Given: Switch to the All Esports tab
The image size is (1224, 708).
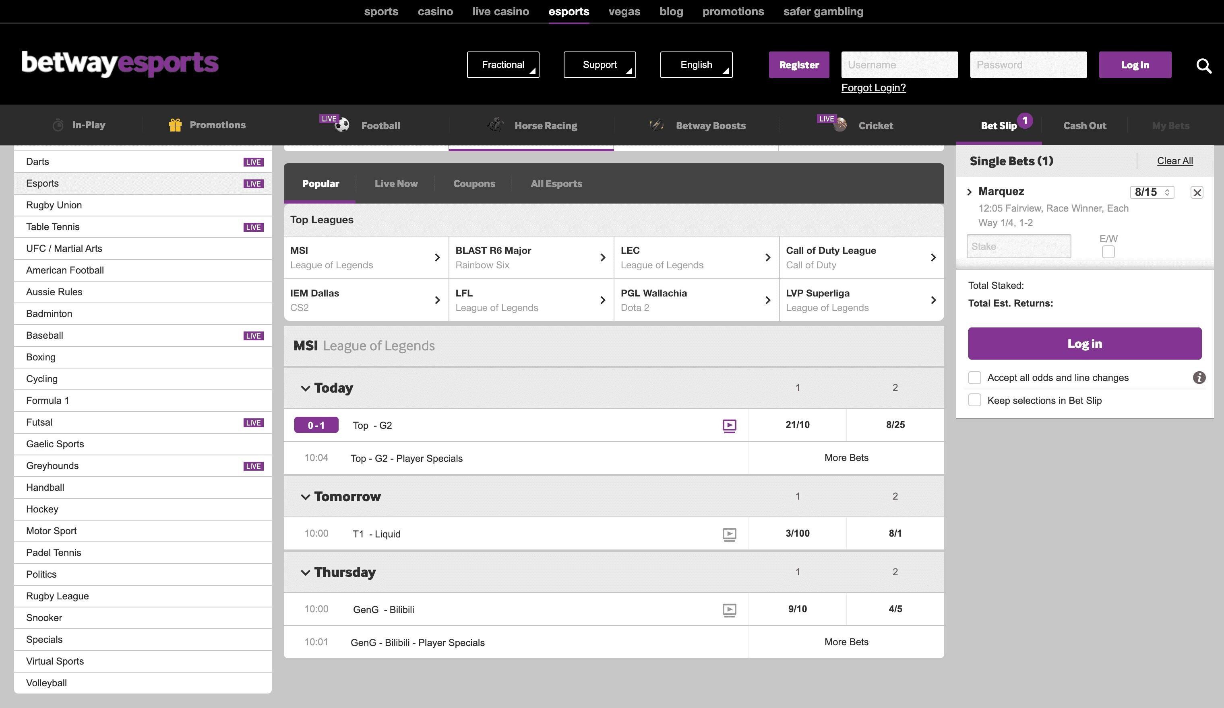Looking at the screenshot, I should click(556, 183).
